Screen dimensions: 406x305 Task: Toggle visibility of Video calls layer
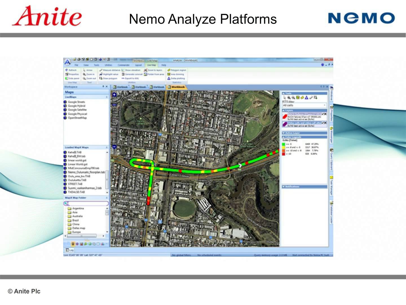323,123
